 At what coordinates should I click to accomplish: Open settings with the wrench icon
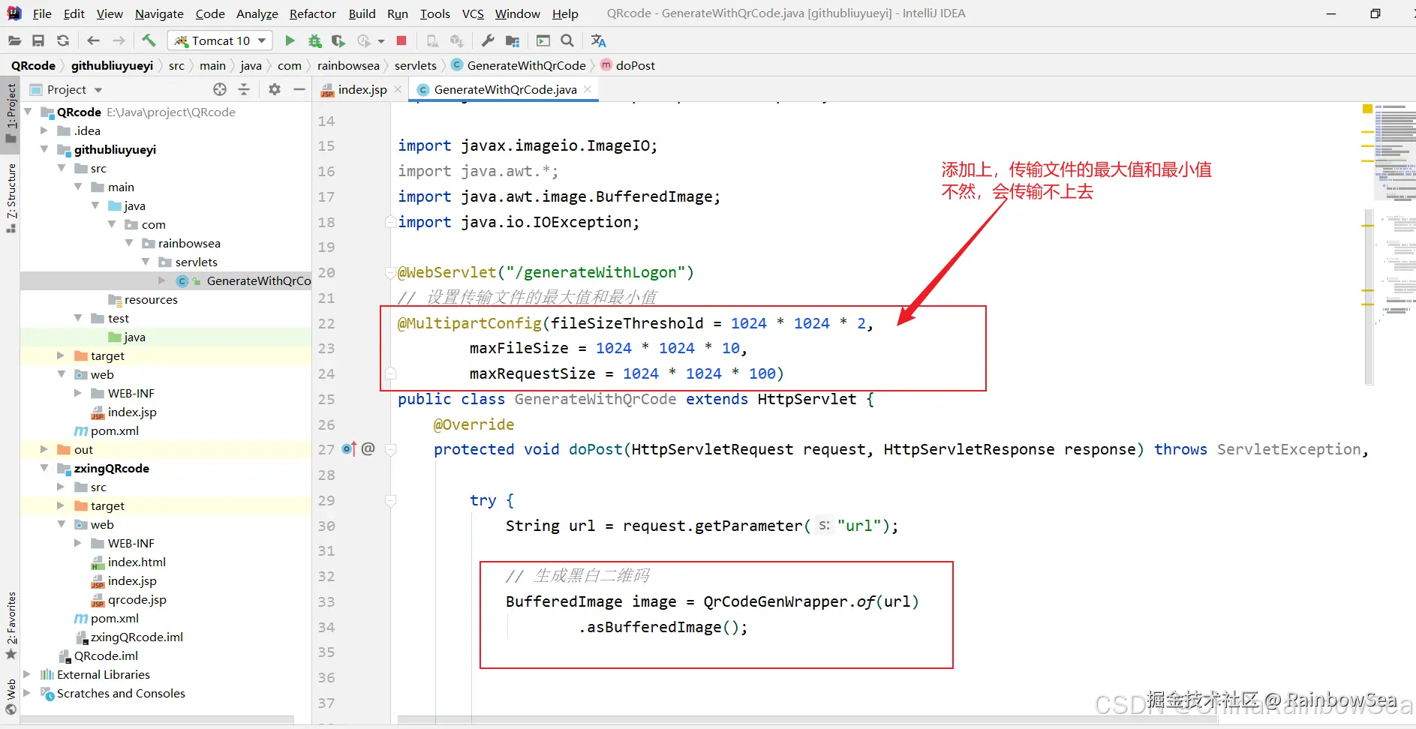(488, 40)
